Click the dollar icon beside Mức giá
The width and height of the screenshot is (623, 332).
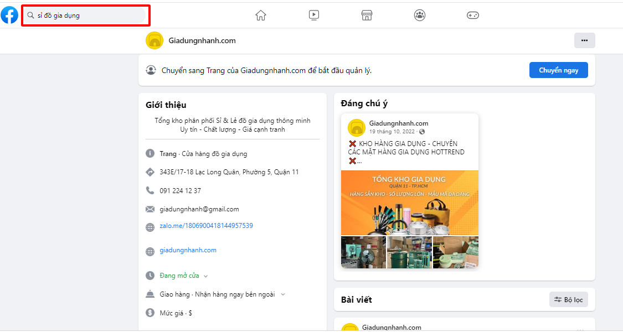pos(150,313)
